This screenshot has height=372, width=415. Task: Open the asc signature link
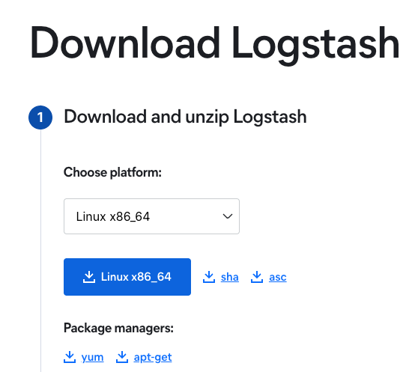point(278,277)
